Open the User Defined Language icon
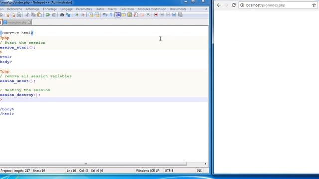Image resolution: width=319 pixels, height=179 pixels. click(123, 15)
